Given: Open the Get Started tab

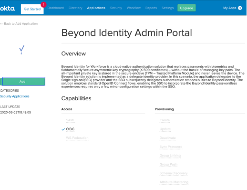Looking at the screenshot, I should point(32,9).
